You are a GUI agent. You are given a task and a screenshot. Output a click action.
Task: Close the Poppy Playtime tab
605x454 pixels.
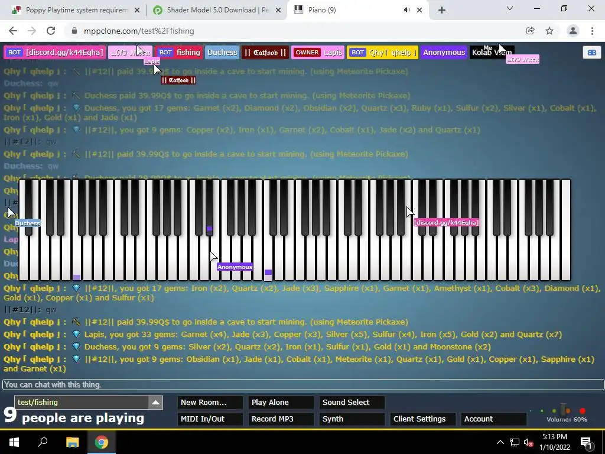coord(137,10)
